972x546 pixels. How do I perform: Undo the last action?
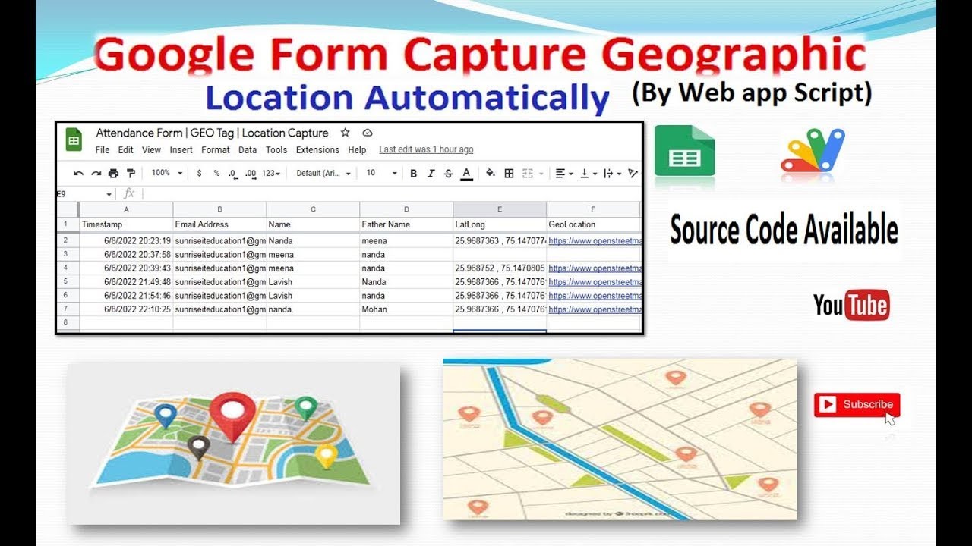(78, 174)
